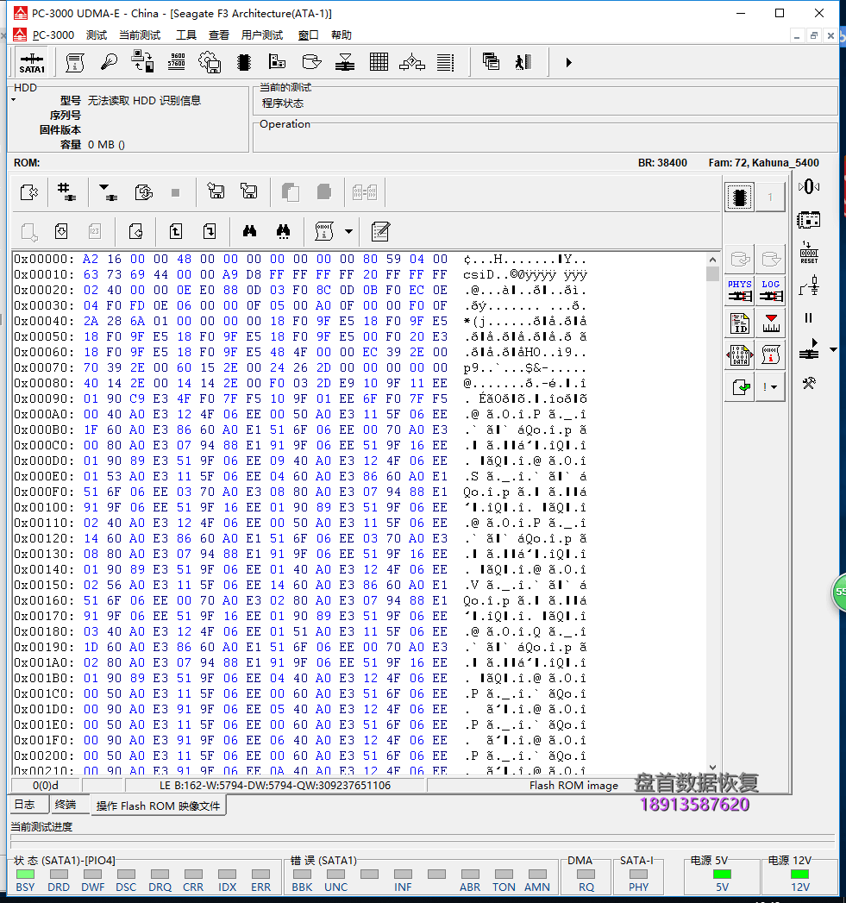The image size is (846, 903).
Task: Open the lines list toolbar icon
Action: click(x=445, y=61)
